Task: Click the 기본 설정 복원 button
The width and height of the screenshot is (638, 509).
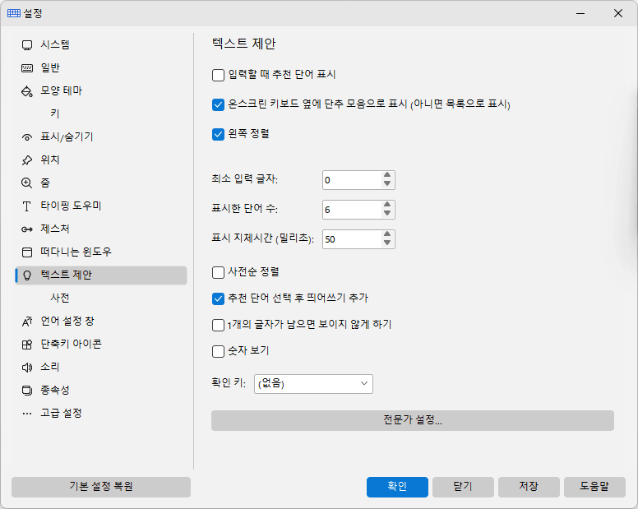Action: (x=101, y=487)
